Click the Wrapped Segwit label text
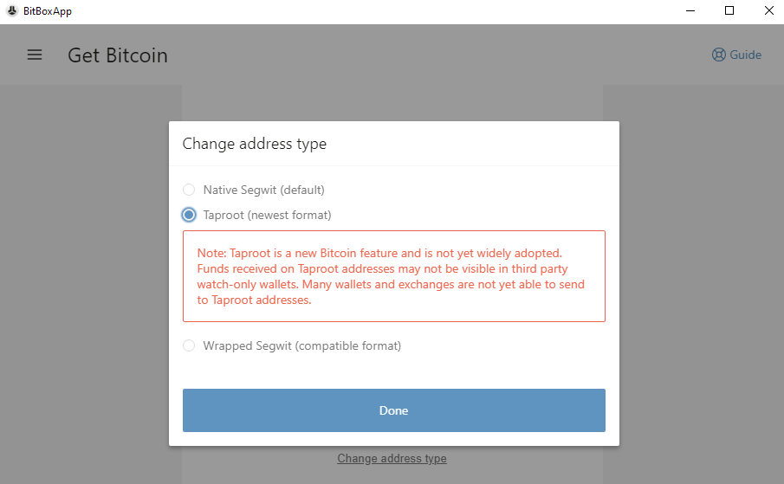 coord(302,345)
